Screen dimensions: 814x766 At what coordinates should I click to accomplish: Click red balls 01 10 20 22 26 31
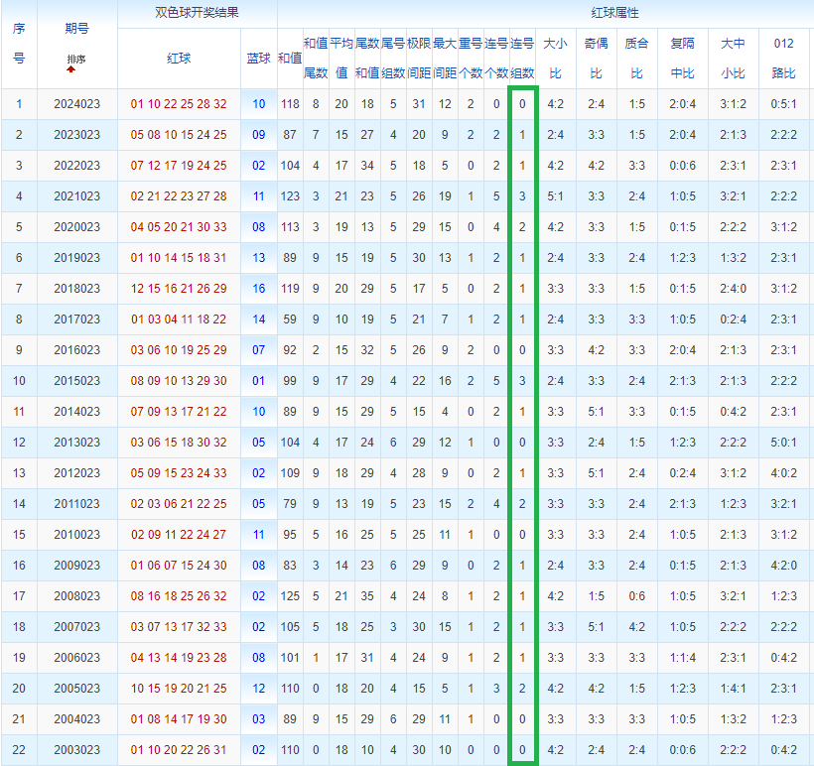[179, 750]
